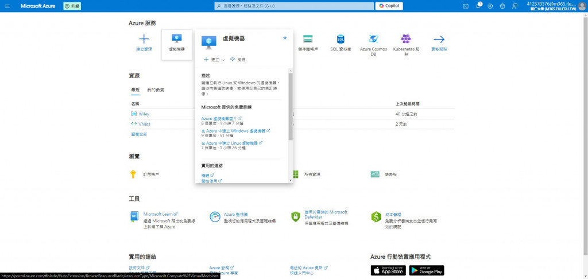Open 適用於雲端的 Microsoft Defender link

[x=326, y=214]
